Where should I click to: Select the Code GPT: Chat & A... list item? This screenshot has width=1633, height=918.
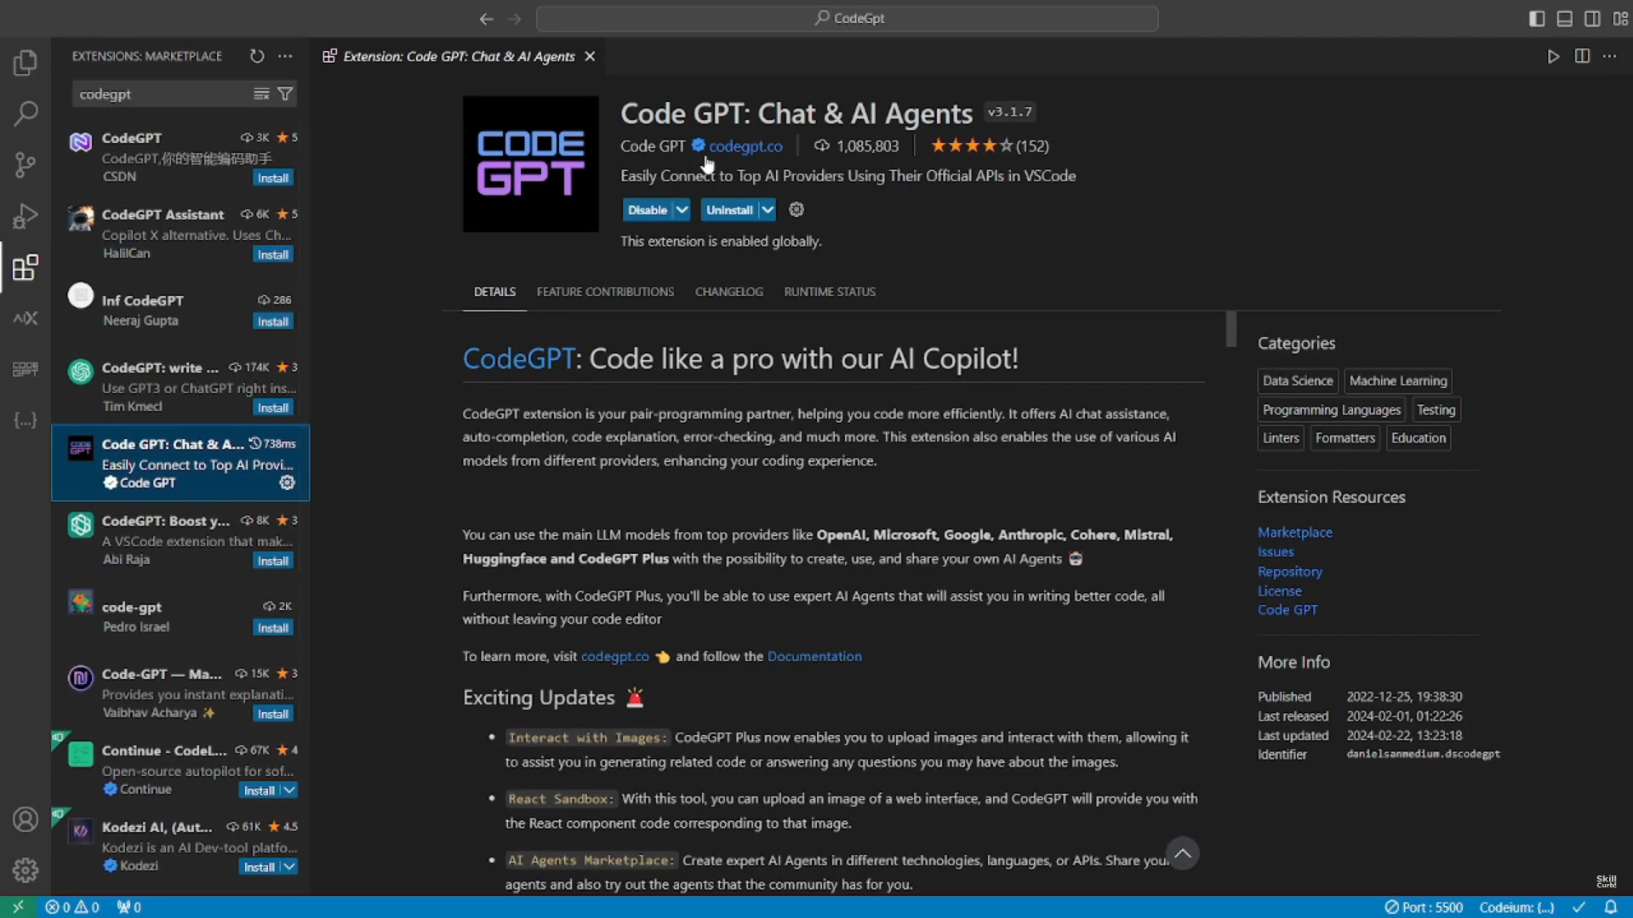[x=180, y=463]
